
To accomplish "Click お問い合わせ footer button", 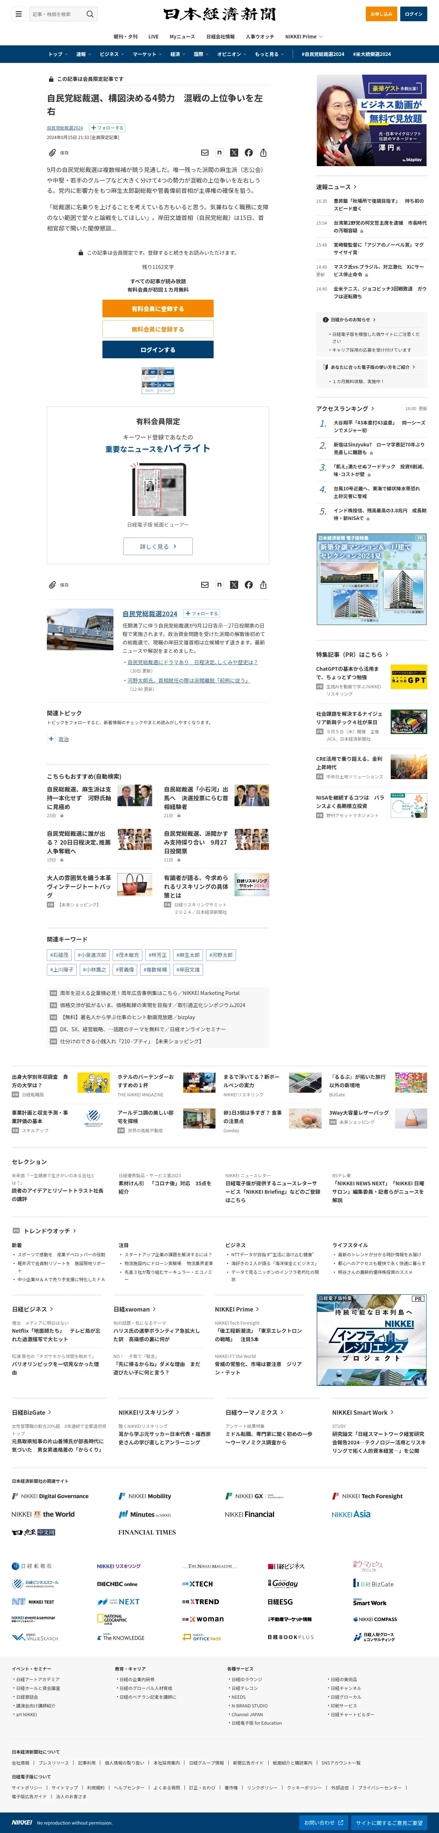I will coord(324,1822).
